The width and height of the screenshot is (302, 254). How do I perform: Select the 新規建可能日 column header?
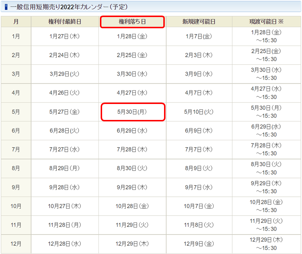point(199,22)
